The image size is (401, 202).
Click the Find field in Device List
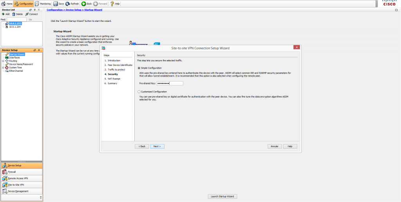(16, 19)
